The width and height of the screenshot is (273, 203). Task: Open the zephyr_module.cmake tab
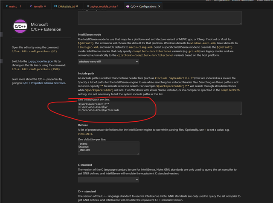(x=103, y=6)
